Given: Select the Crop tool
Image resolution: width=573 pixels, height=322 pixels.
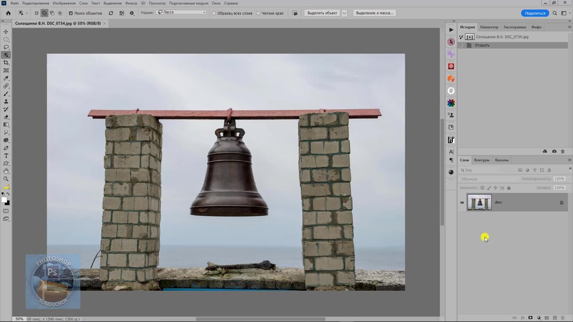Looking at the screenshot, I should coord(6,62).
